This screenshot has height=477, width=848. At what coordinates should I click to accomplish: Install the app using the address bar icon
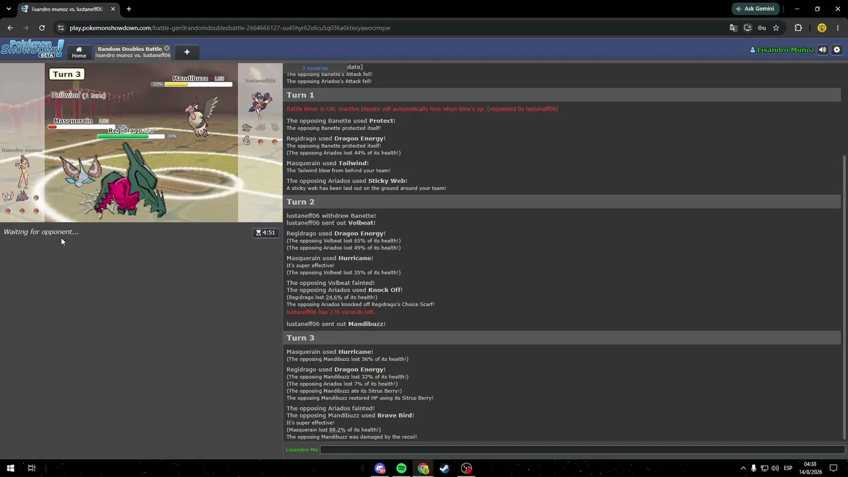[748, 28]
